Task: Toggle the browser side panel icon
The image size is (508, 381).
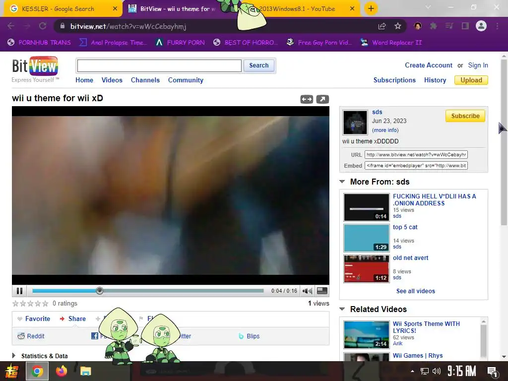Action: tap(465, 26)
